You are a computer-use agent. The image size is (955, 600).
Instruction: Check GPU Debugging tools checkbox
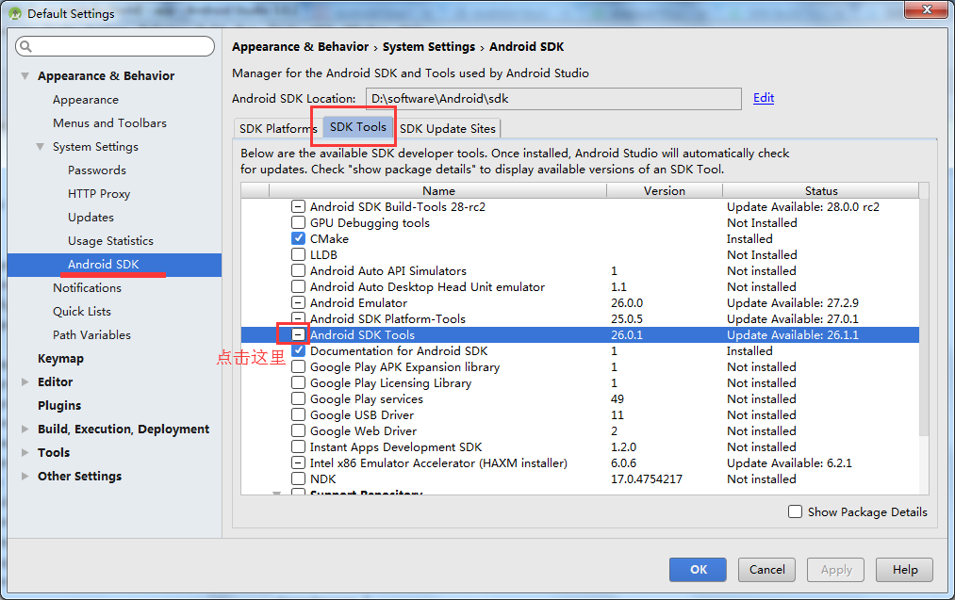point(298,222)
